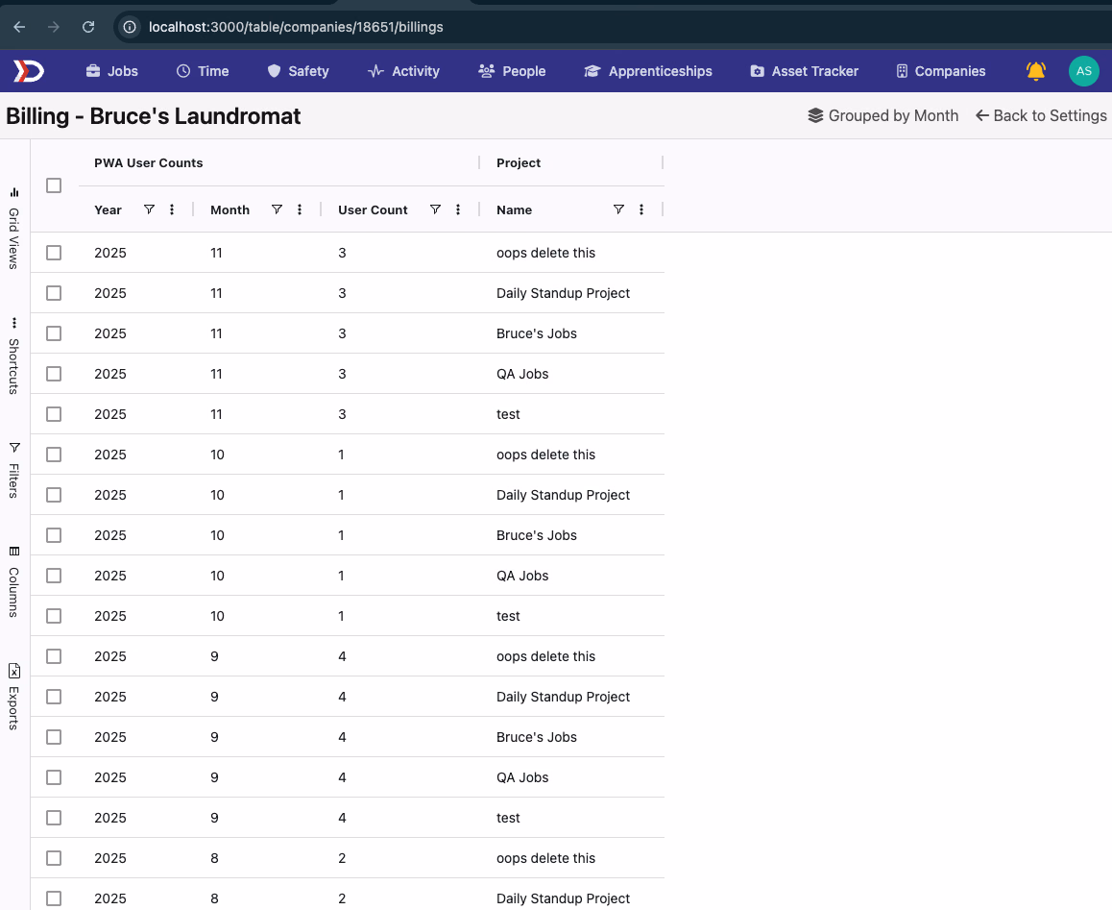1112x910 pixels.
Task: Check the month 9 'oops delete this' row
Action: (x=54, y=656)
